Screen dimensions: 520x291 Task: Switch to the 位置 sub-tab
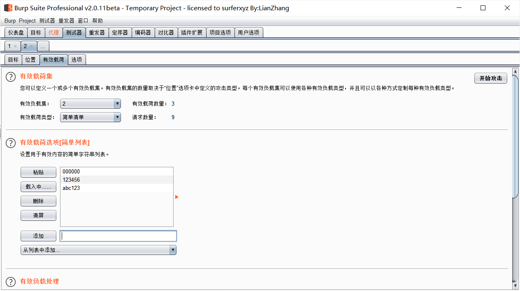pyautogui.click(x=30, y=60)
